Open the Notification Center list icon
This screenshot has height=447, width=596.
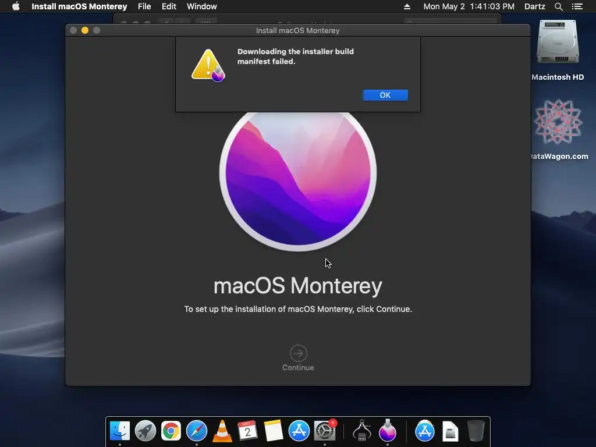tap(577, 6)
